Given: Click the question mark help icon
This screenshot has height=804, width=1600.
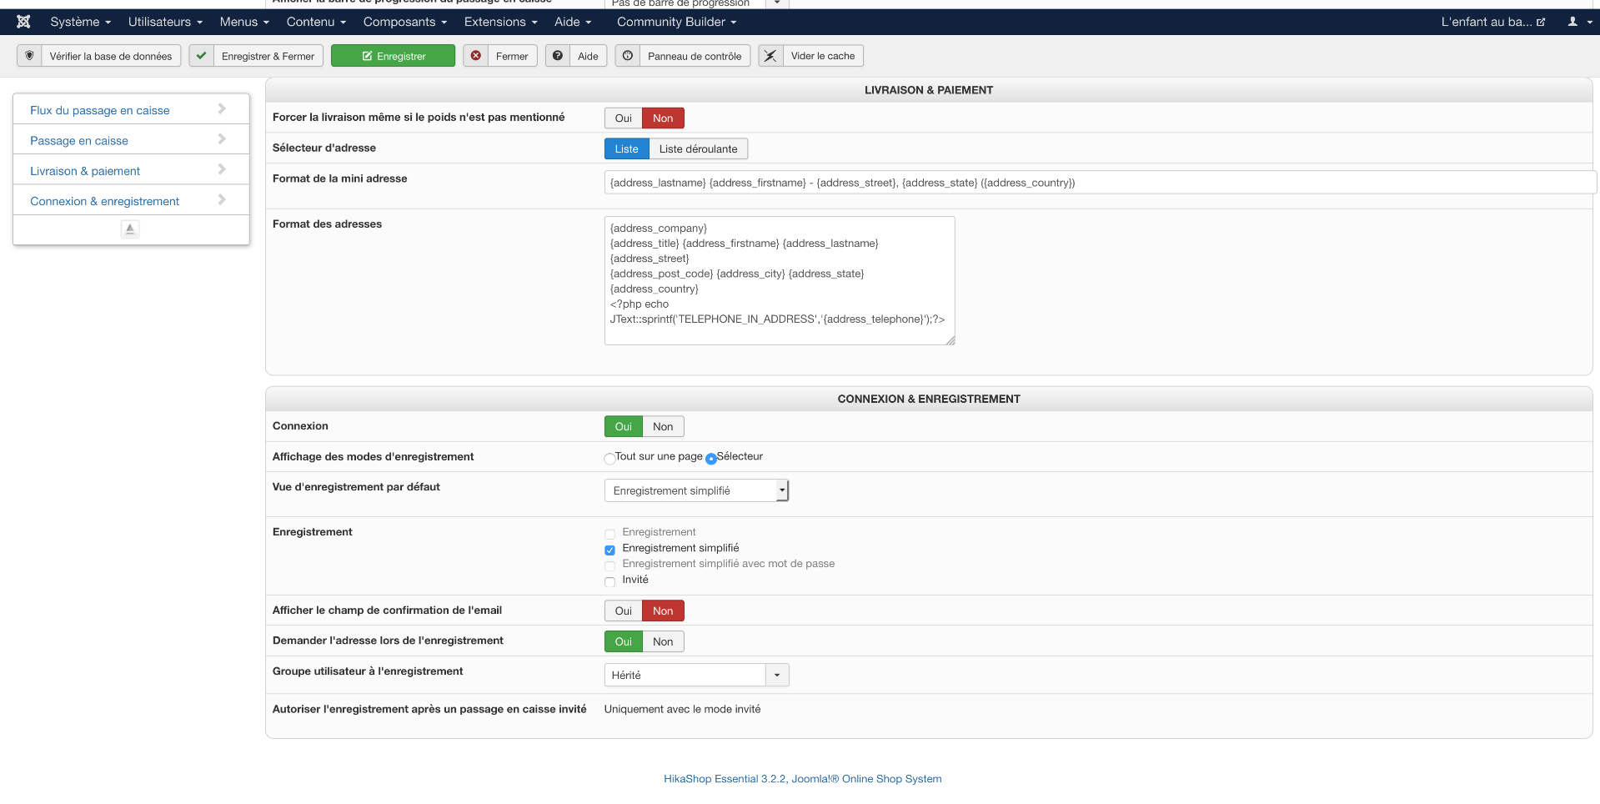Looking at the screenshot, I should click(x=558, y=56).
